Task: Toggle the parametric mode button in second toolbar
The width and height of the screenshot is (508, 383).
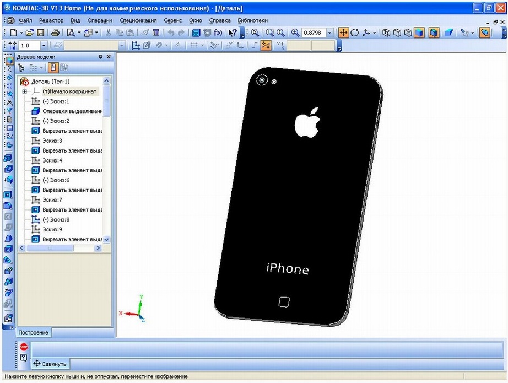Action: click(266, 46)
